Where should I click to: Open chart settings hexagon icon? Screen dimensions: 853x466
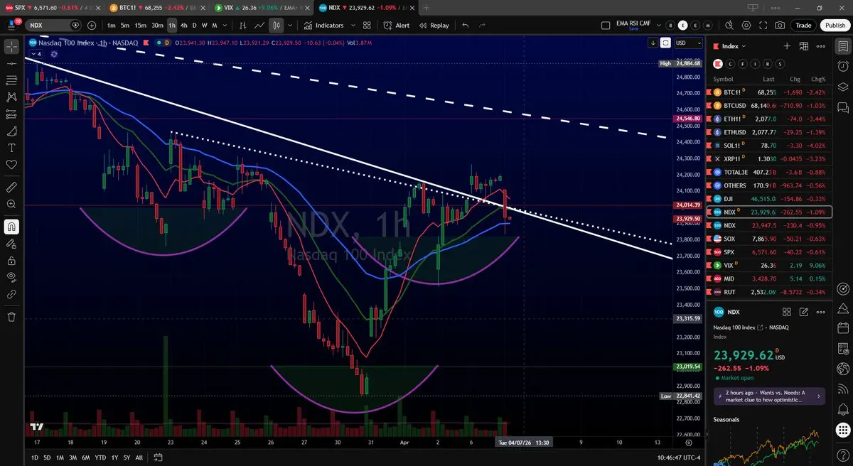click(x=746, y=25)
